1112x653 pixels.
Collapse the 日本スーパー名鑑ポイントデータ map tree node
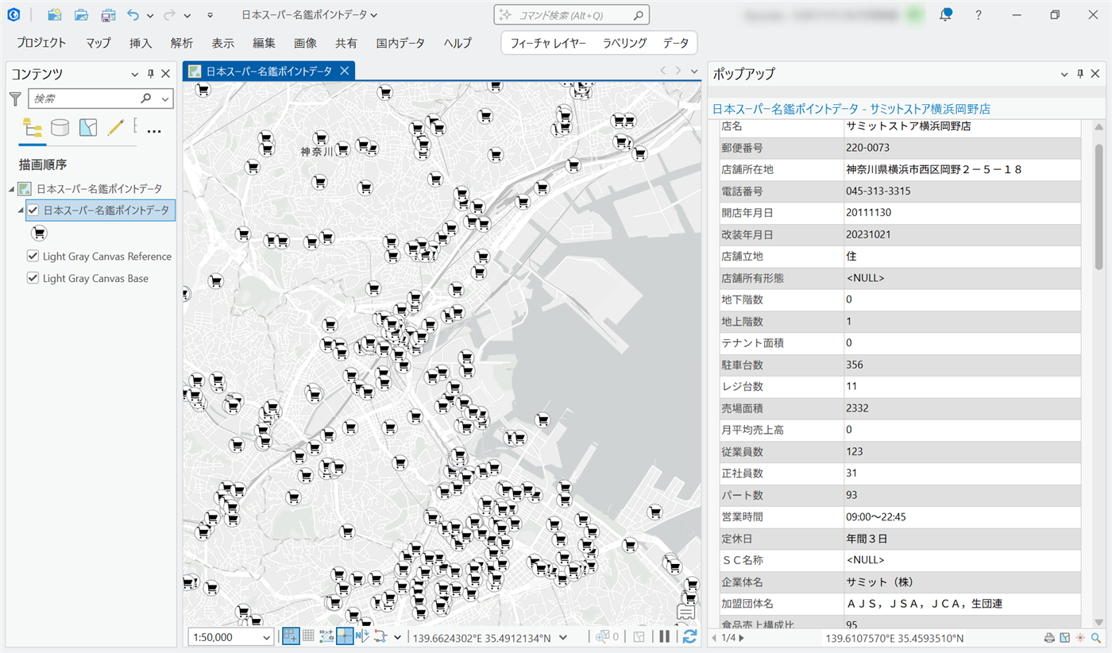pyautogui.click(x=12, y=189)
